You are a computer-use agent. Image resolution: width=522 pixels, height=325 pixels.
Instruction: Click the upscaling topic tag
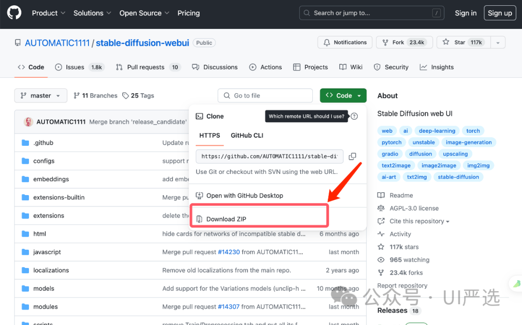click(x=455, y=154)
